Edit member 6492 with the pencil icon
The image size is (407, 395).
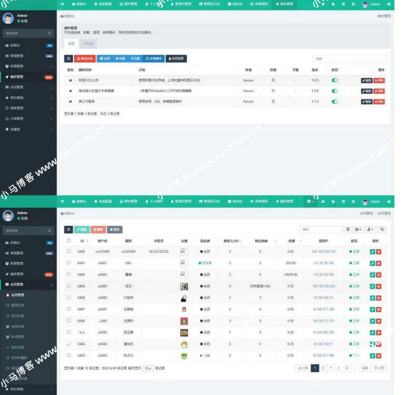[372, 252]
